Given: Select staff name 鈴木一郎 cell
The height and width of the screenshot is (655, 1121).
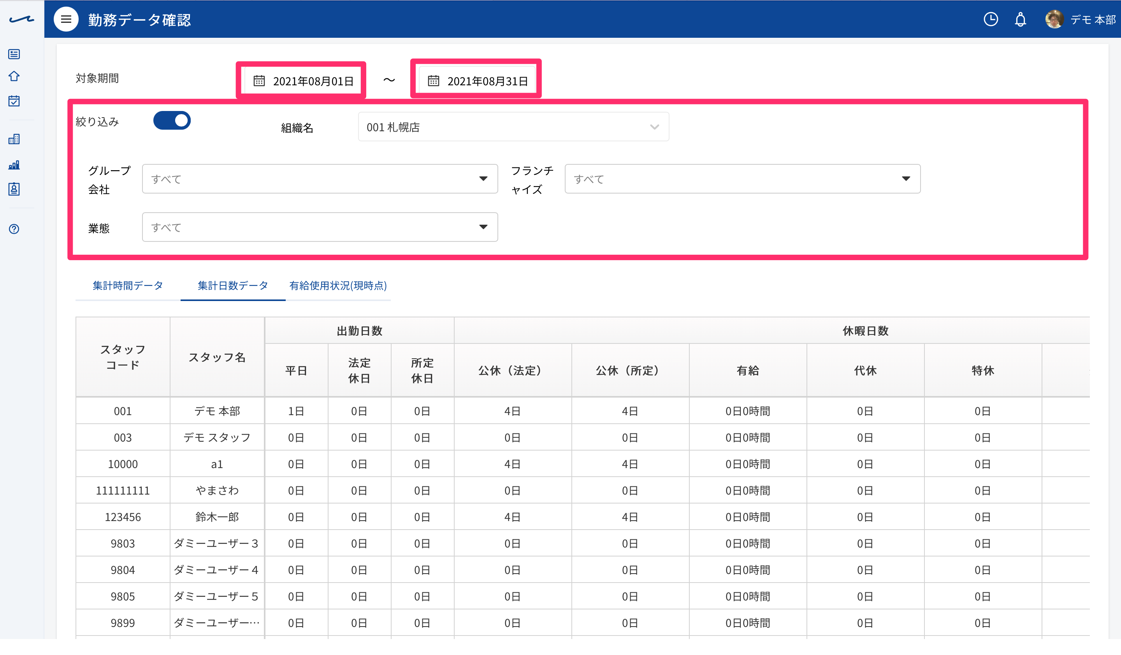Looking at the screenshot, I should coord(217,517).
